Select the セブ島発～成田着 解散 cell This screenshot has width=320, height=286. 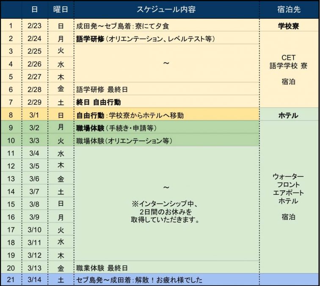pos(139,280)
